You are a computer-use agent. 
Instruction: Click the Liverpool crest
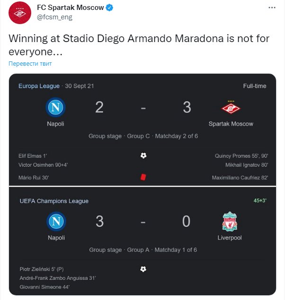(230, 222)
